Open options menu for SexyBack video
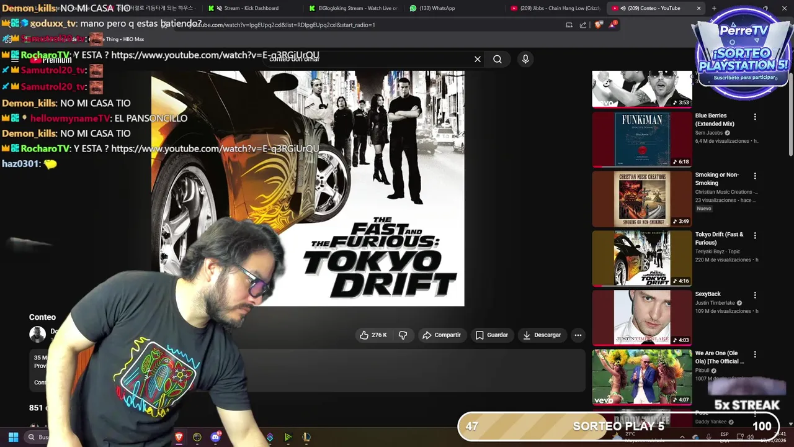This screenshot has width=794, height=447. coord(755,296)
